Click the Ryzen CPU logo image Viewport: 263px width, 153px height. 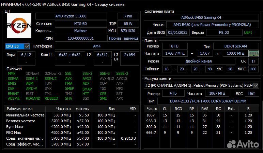pyautogui.click(x=19, y=25)
